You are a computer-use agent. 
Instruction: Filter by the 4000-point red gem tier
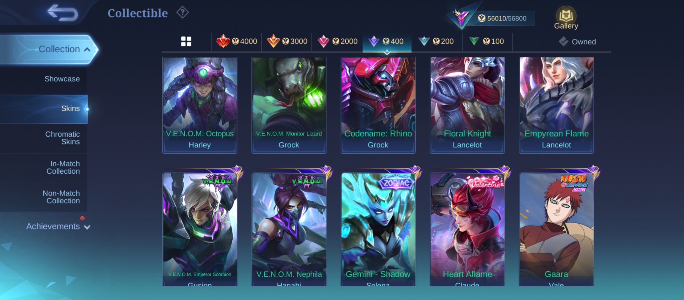pyautogui.click(x=237, y=41)
